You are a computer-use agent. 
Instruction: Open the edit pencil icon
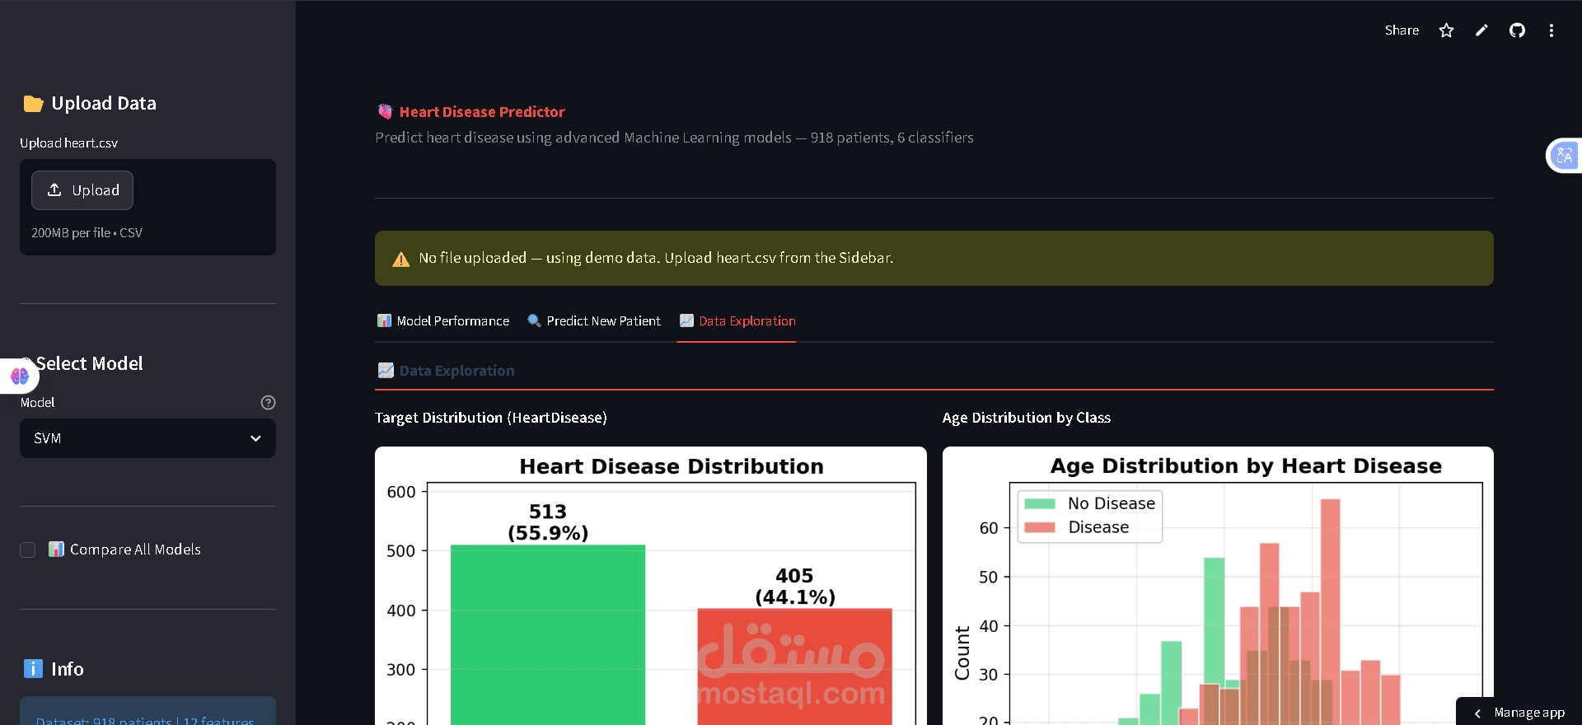pyautogui.click(x=1481, y=30)
